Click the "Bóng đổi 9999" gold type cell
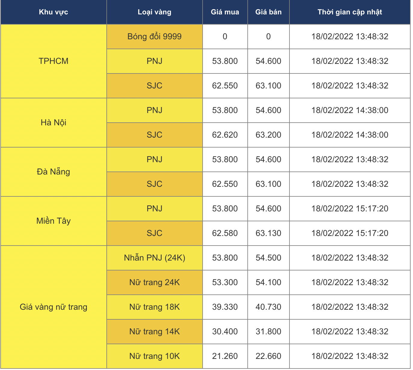 click(154, 36)
